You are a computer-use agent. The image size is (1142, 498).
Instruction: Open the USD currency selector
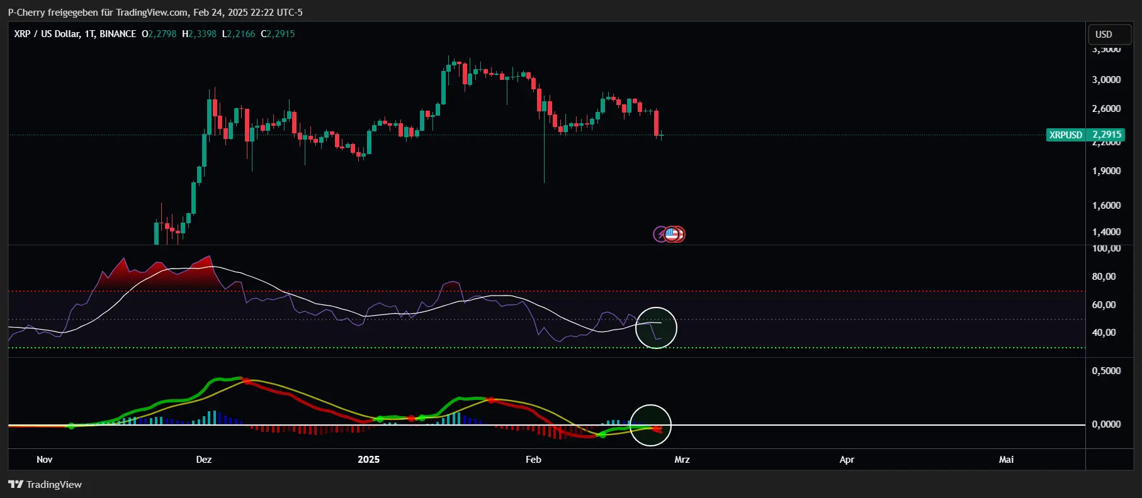click(1110, 35)
